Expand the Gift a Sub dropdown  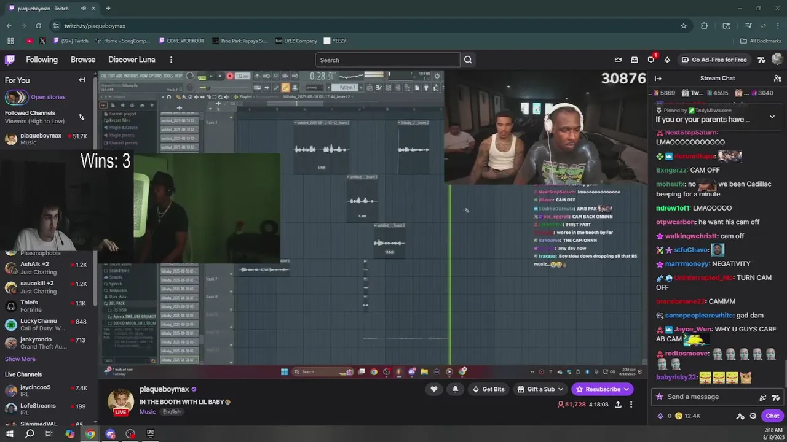click(561, 389)
